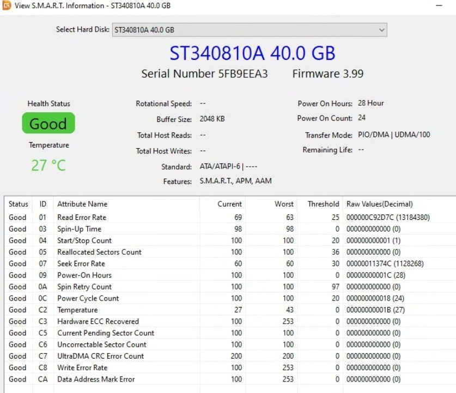The width and height of the screenshot is (456, 393).
Task: Click the ID cell CA
Action: pyautogui.click(x=42, y=379)
